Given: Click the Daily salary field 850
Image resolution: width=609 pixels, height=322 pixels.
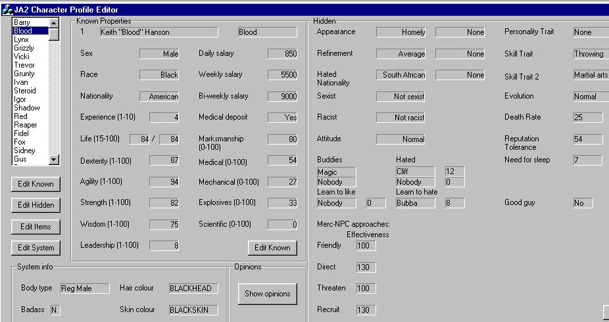Looking at the screenshot, I should tap(282, 53).
